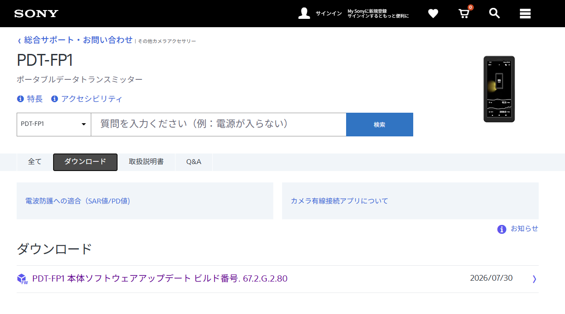565x314 pixels.
Task: Switch to the 全て tab
Action: click(35, 162)
